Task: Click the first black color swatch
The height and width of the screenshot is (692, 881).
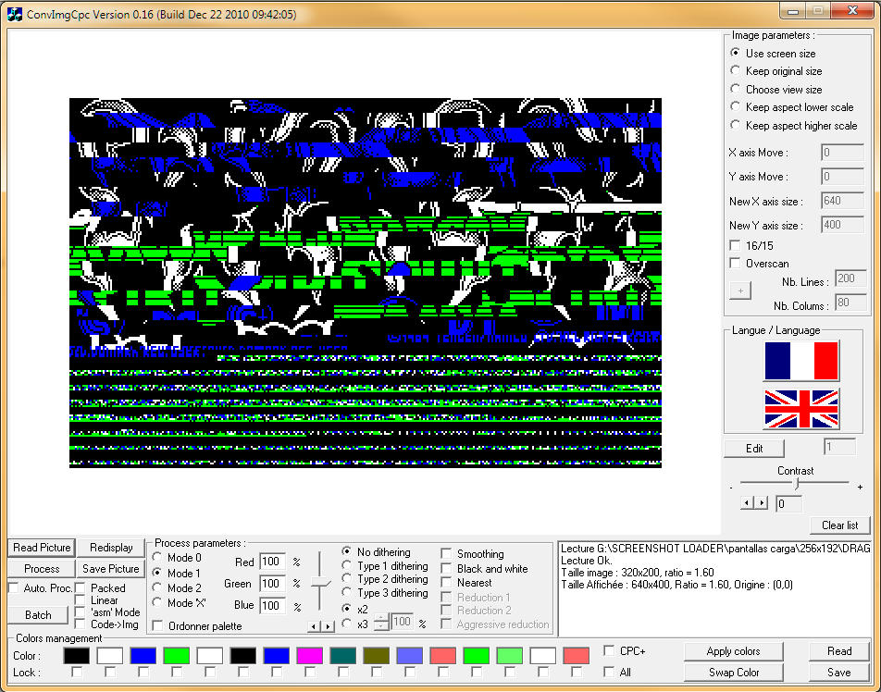Action: point(77,656)
